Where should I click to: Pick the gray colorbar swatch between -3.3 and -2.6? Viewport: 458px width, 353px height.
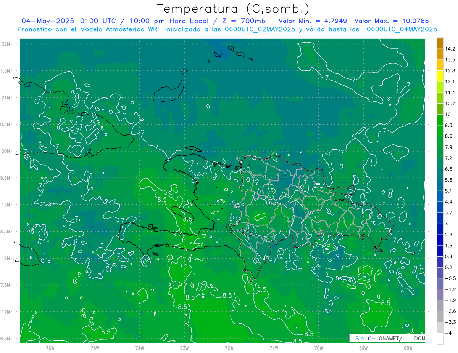click(x=440, y=316)
